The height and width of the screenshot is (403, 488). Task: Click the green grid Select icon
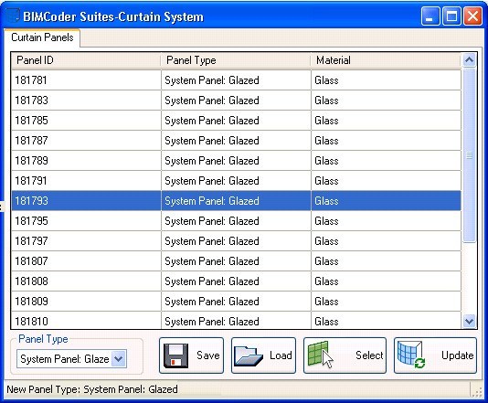[x=320, y=355]
